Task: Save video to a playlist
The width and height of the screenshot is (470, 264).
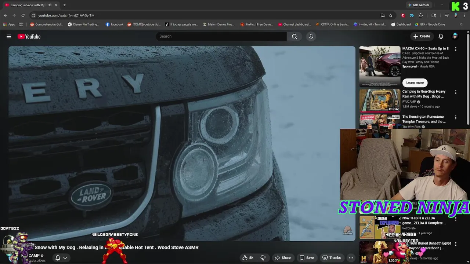Action: click(x=307, y=258)
